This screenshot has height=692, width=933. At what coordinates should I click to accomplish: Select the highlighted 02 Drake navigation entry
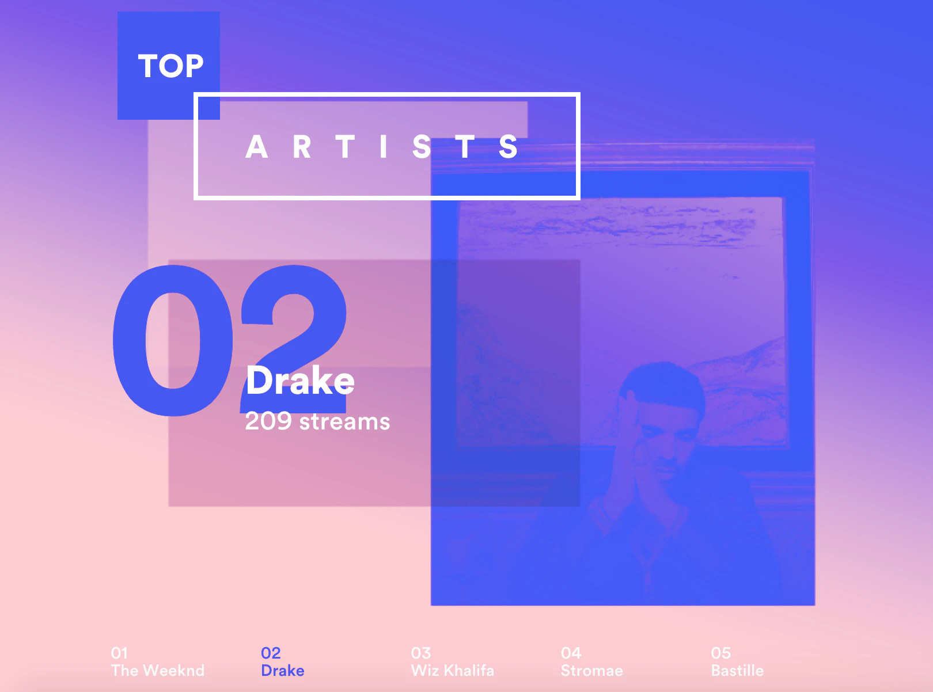tap(283, 661)
